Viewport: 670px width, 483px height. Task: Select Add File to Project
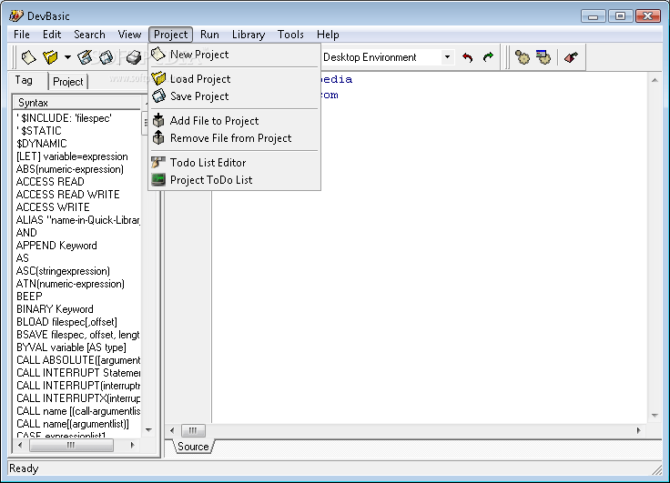[x=235, y=120]
